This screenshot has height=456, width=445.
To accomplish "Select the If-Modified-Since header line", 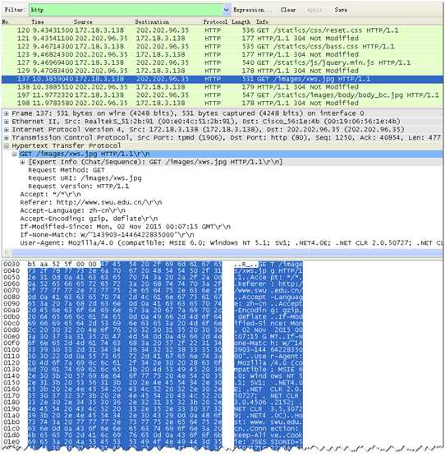I will [x=126, y=227].
